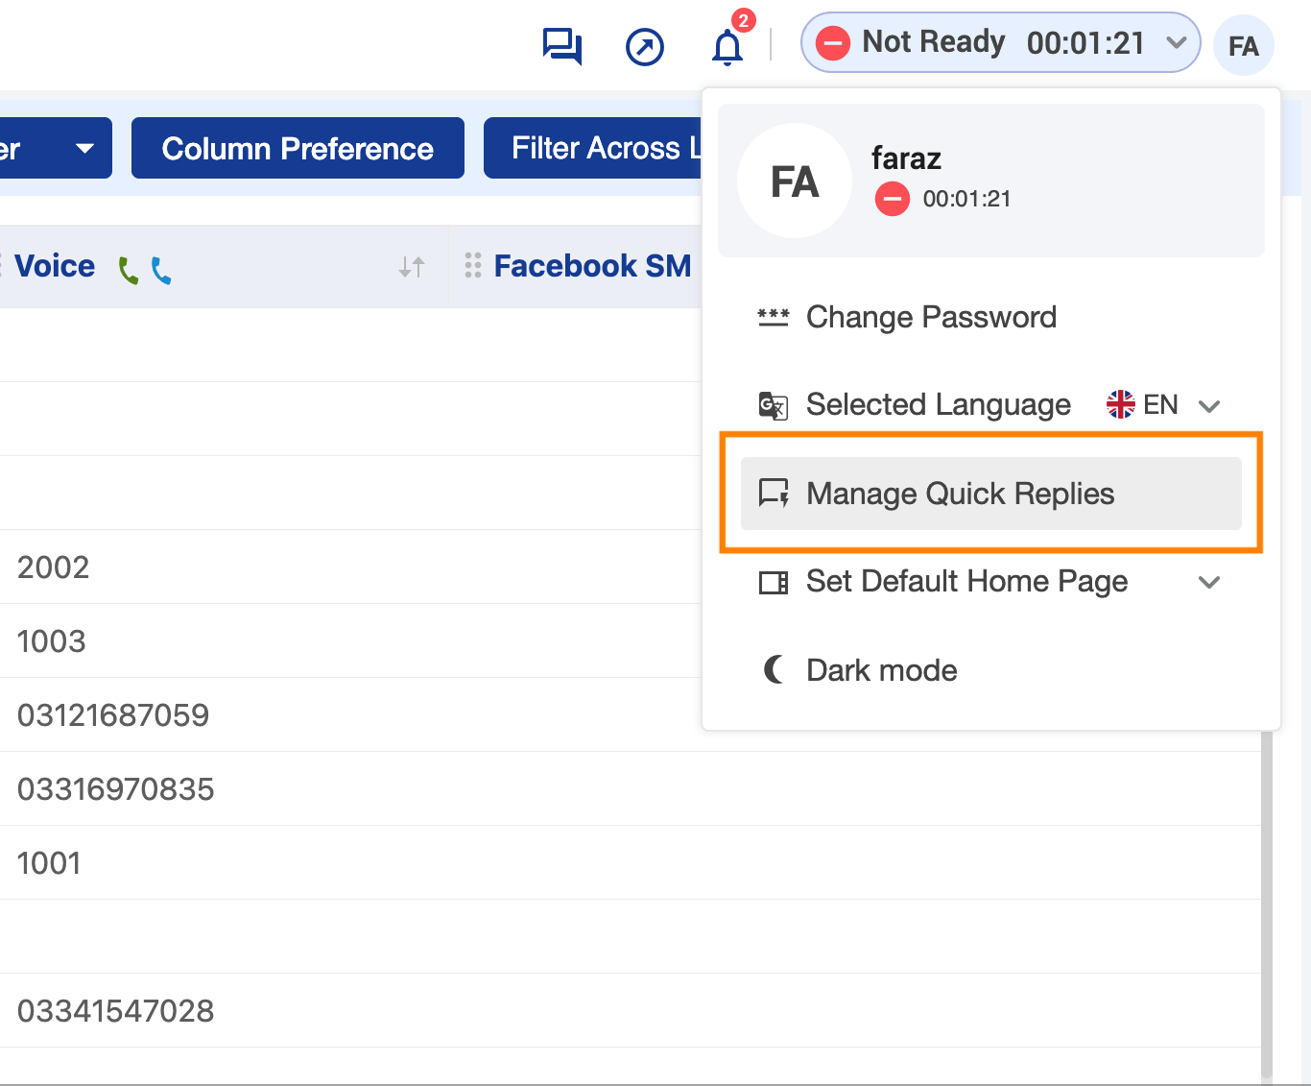Select the row with number 03121687059
The height and width of the screenshot is (1086, 1311).
pos(113,715)
